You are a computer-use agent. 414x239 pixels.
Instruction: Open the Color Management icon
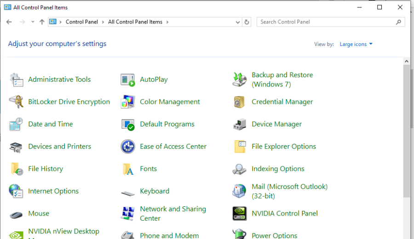pos(128,102)
